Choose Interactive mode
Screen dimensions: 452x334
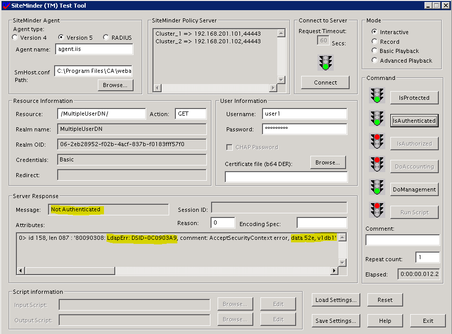(x=375, y=32)
